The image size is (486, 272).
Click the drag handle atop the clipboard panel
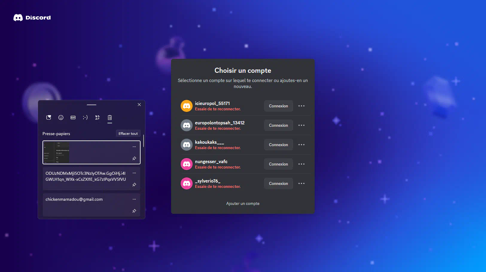[x=92, y=105]
